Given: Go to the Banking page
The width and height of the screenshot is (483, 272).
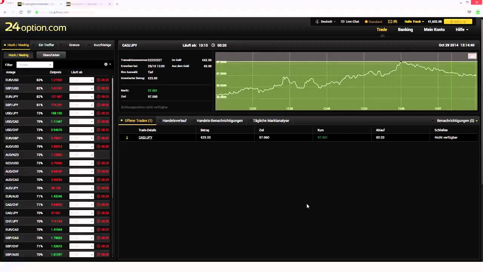Looking at the screenshot, I should (x=405, y=29).
